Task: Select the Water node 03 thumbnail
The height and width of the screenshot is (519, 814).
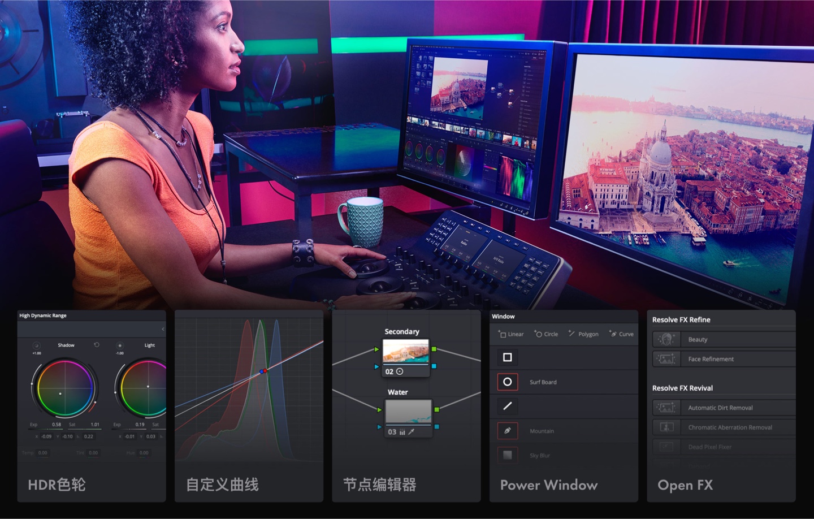Action: pyautogui.click(x=408, y=412)
